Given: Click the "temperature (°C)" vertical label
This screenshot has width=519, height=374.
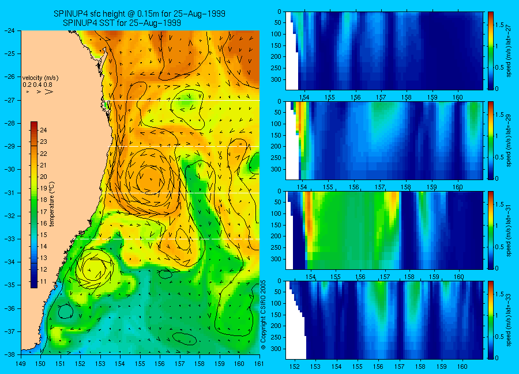Looking at the screenshot, I should (52, 204).
